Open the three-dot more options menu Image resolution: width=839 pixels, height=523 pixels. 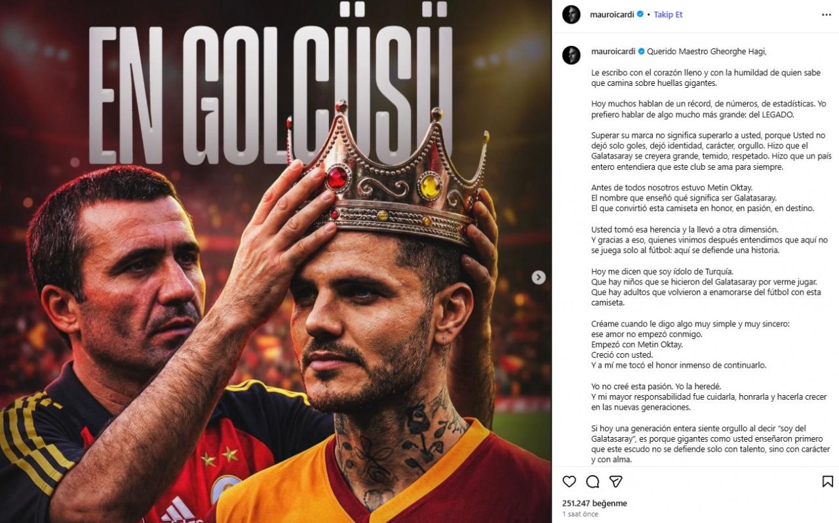click(x=827, y=14)
